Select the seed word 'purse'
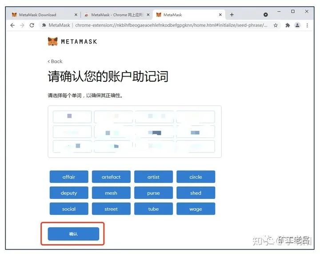This screenshot has height=254, width=320. pos(153,193)
